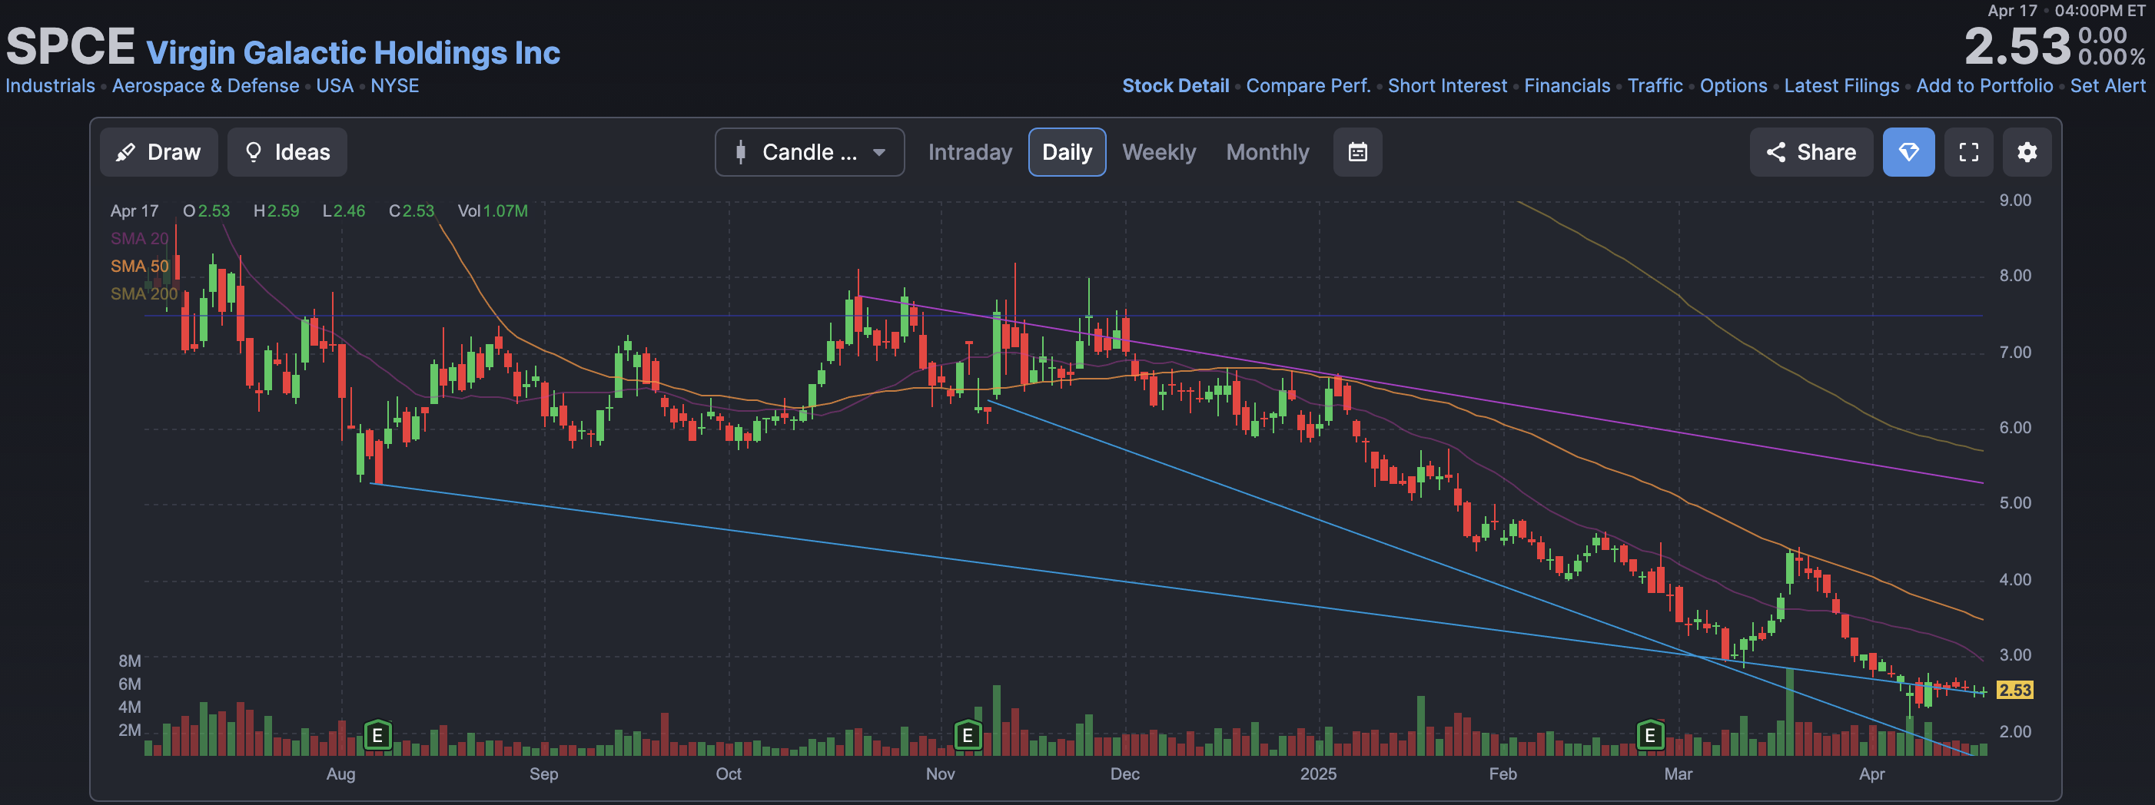Click the pencil icon in Draw button
The height and width of the screenshot is (805, 2155).
(125, 152)
